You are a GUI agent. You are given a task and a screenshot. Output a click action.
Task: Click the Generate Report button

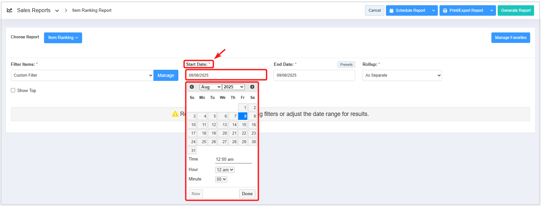[x=516, y=10]
